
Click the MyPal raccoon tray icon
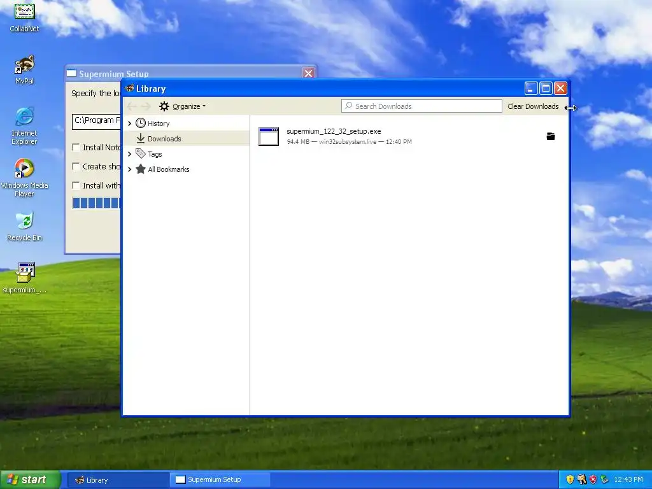click(x=582, y=479)
